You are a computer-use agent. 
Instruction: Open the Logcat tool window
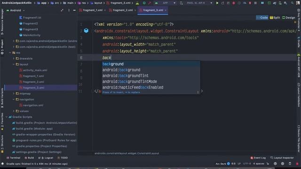pyautogui.click(x=46, y=158)
